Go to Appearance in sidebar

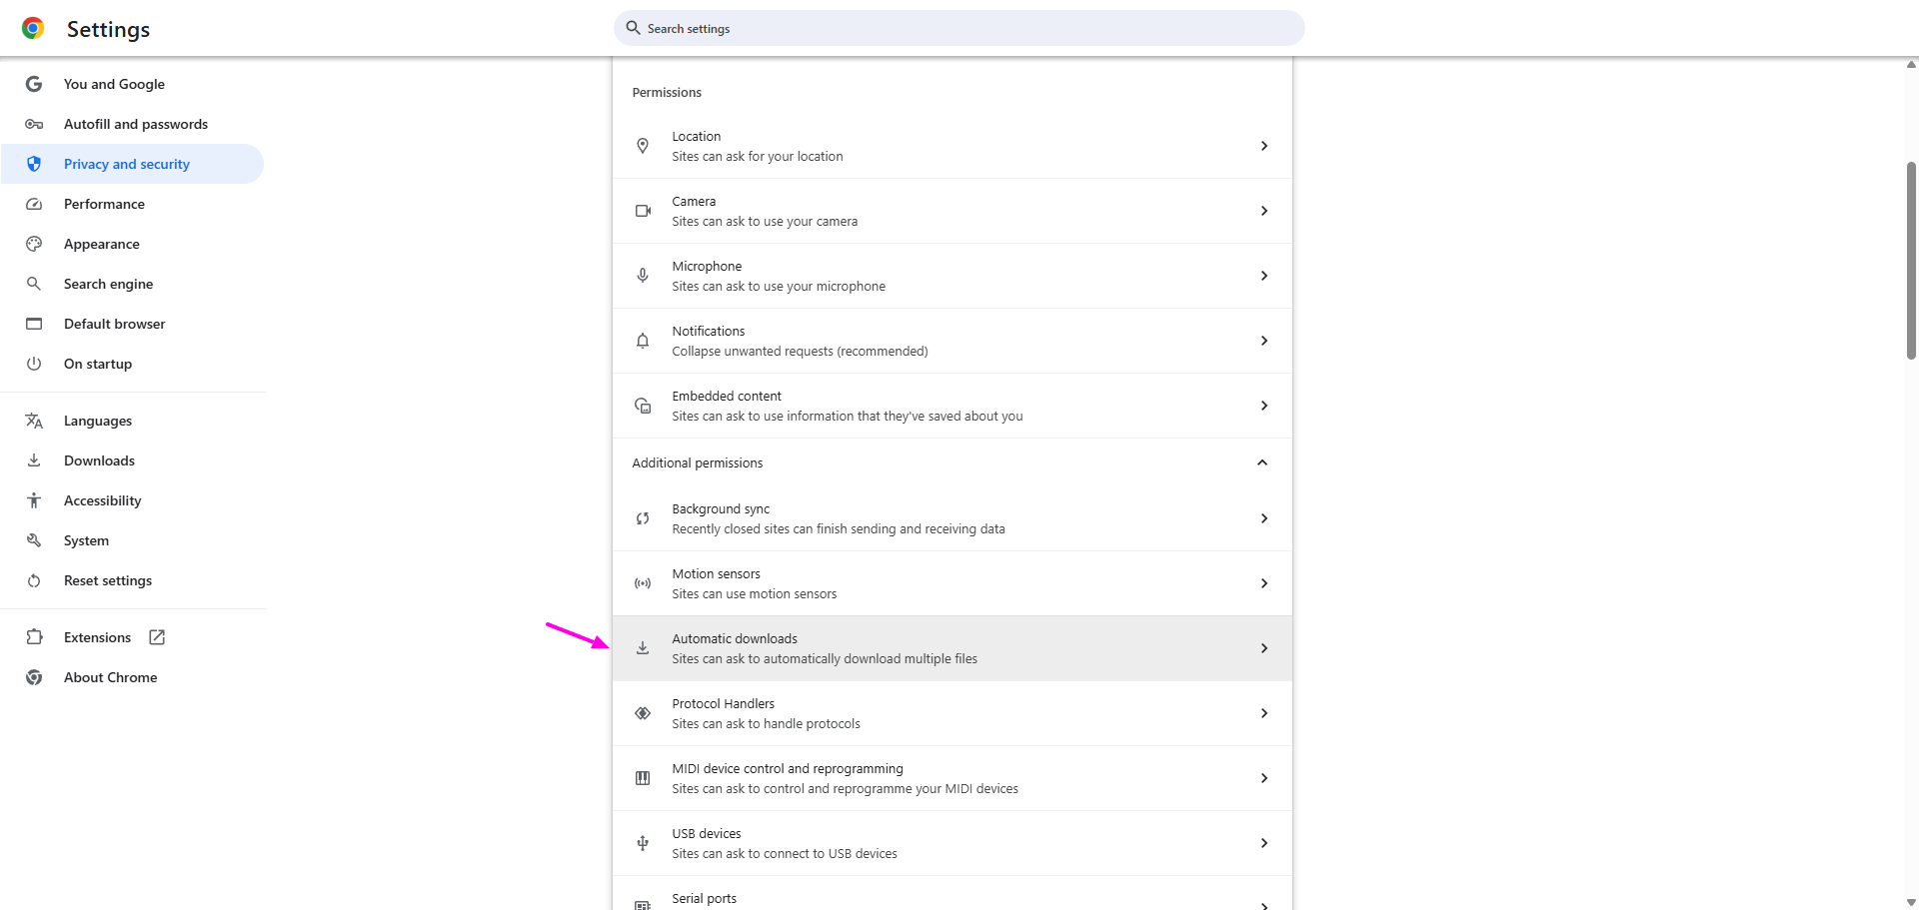pos(101,244)
